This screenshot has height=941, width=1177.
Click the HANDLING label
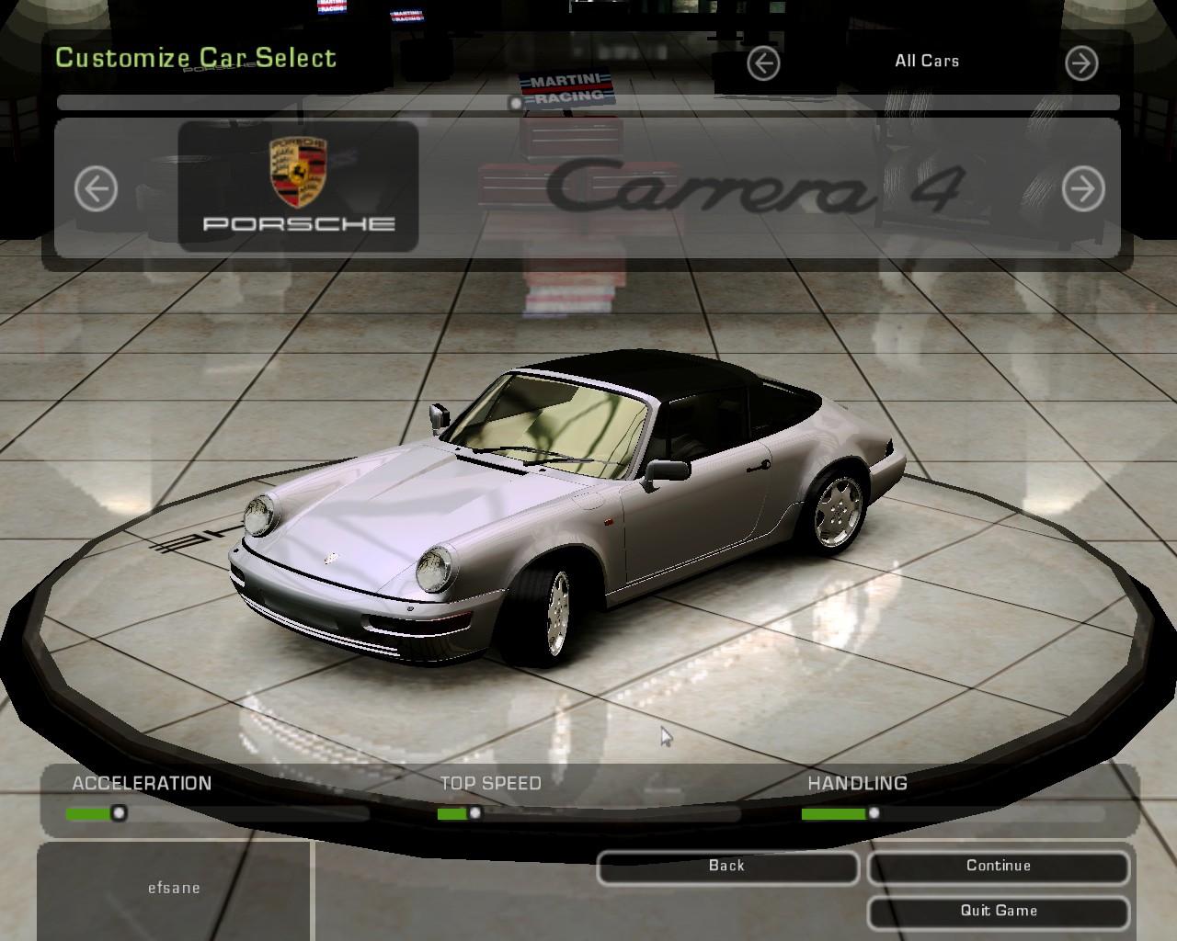tap(857, 783)
